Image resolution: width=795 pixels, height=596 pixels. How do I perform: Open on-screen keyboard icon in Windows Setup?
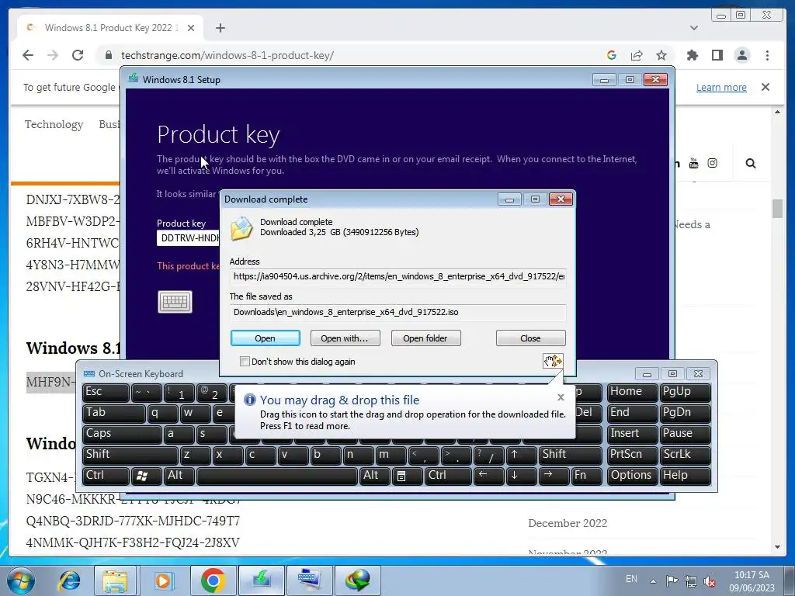(x=175, y=302)
